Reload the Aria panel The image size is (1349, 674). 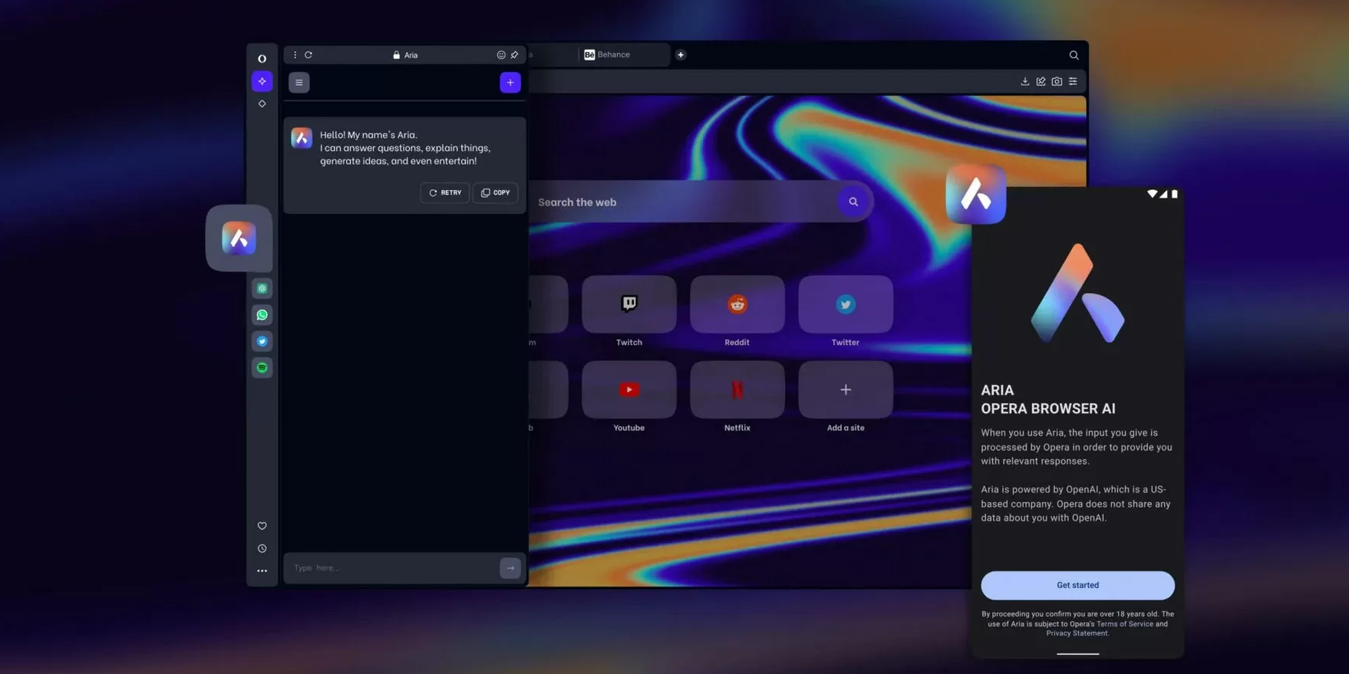(x=308, y=55)
